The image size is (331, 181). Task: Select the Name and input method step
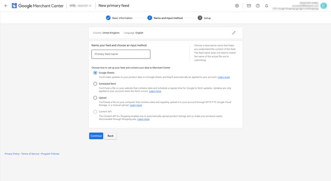coord(165,18)
